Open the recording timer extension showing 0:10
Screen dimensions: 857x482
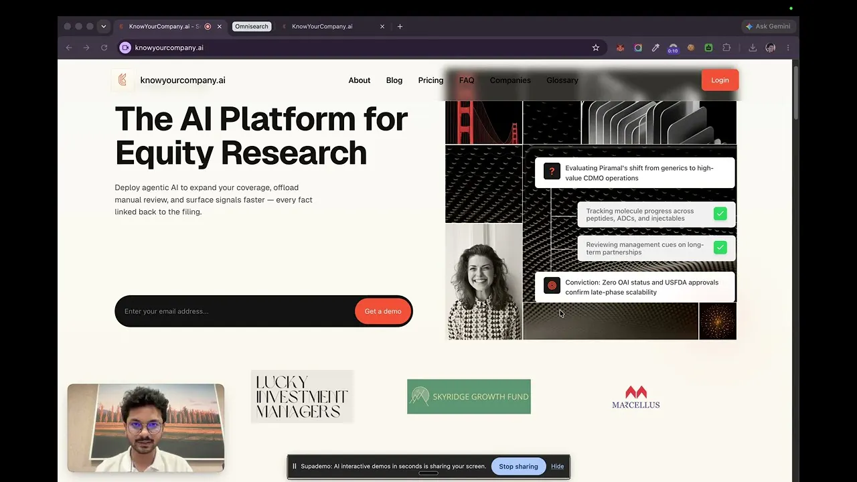[x=673, y=48]
